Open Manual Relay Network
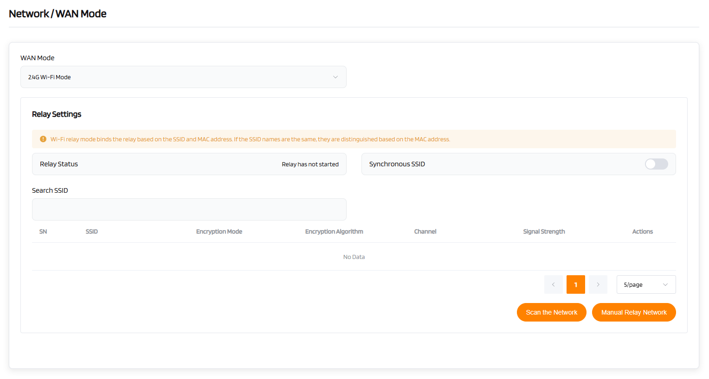 click(633, 312)
